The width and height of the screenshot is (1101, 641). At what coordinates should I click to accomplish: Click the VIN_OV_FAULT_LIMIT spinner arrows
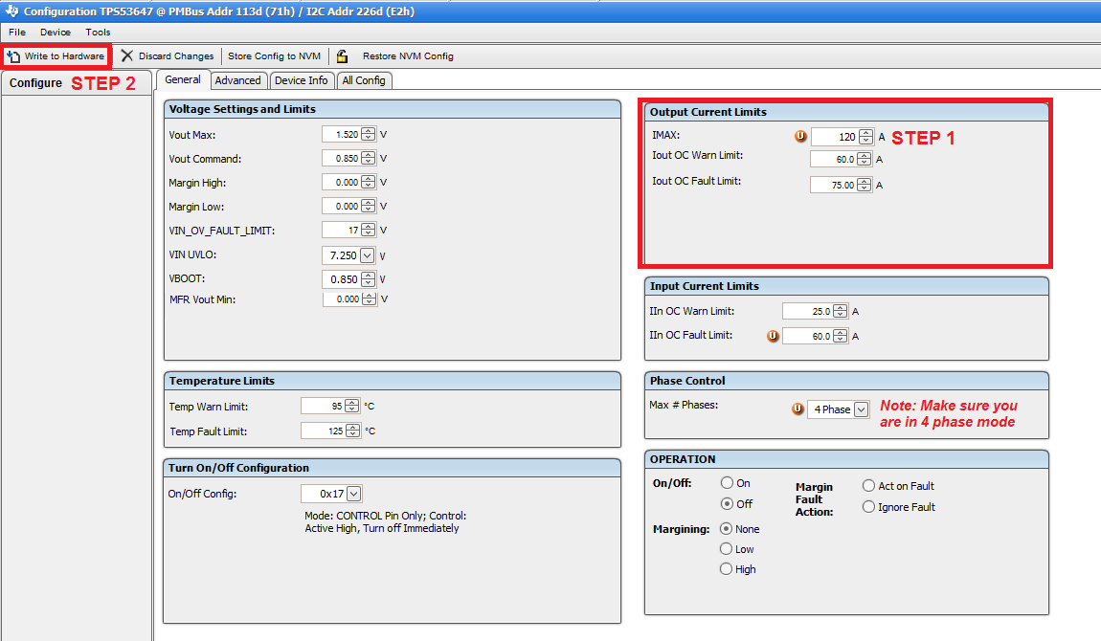tap(368, 230)
